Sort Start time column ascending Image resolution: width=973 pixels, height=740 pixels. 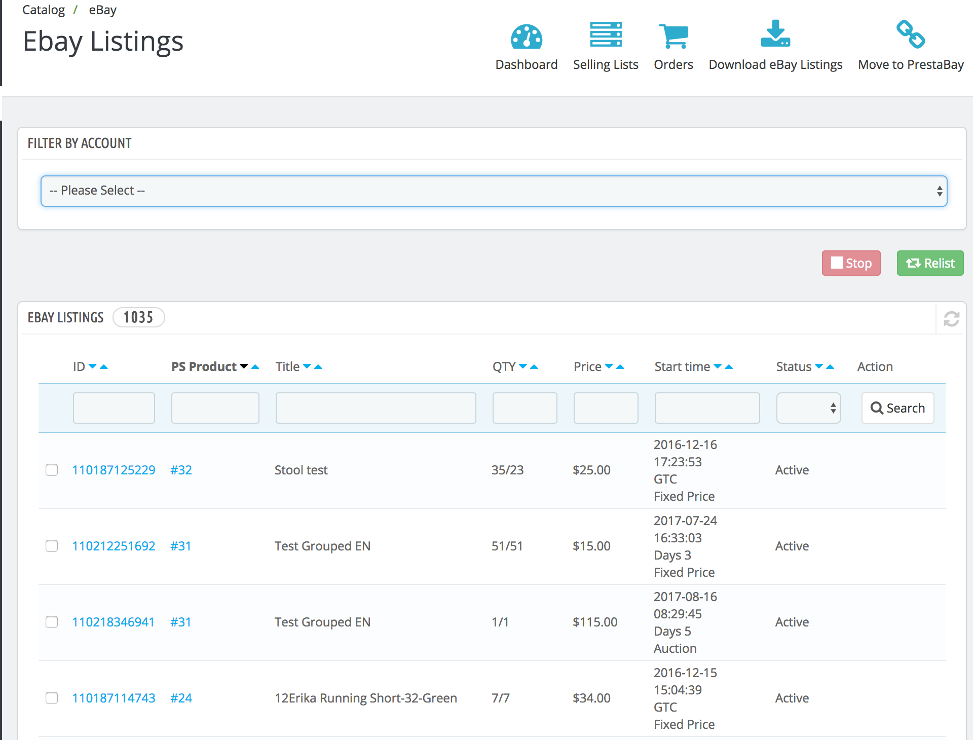coord(729,366)
